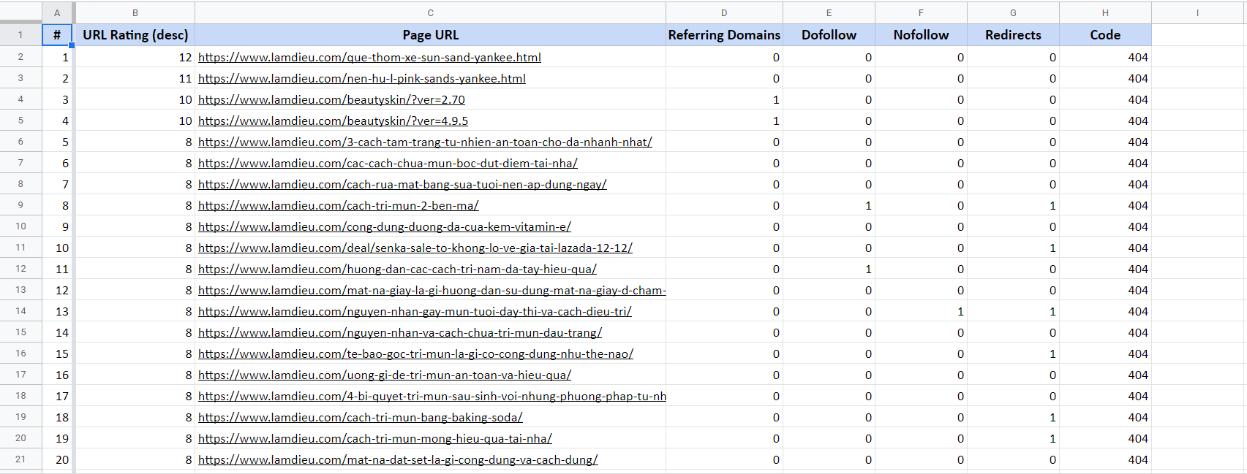Open the beautyskin/?ver=2.70 link

point(331,99)
